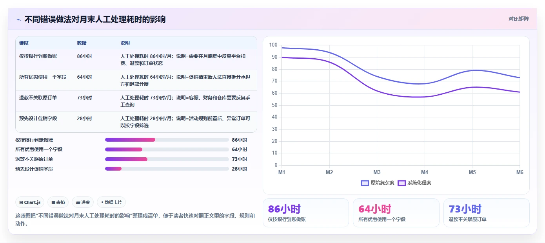Click the footer summary paragraph starting 这张图把
Screen dimensions: 545x243
click(135, 220)
